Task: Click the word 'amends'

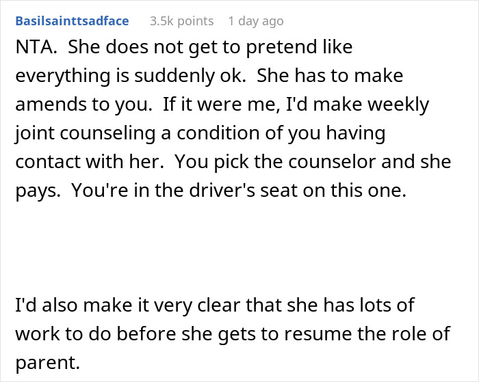Action: pyautogui.click(x=47, y=105)
